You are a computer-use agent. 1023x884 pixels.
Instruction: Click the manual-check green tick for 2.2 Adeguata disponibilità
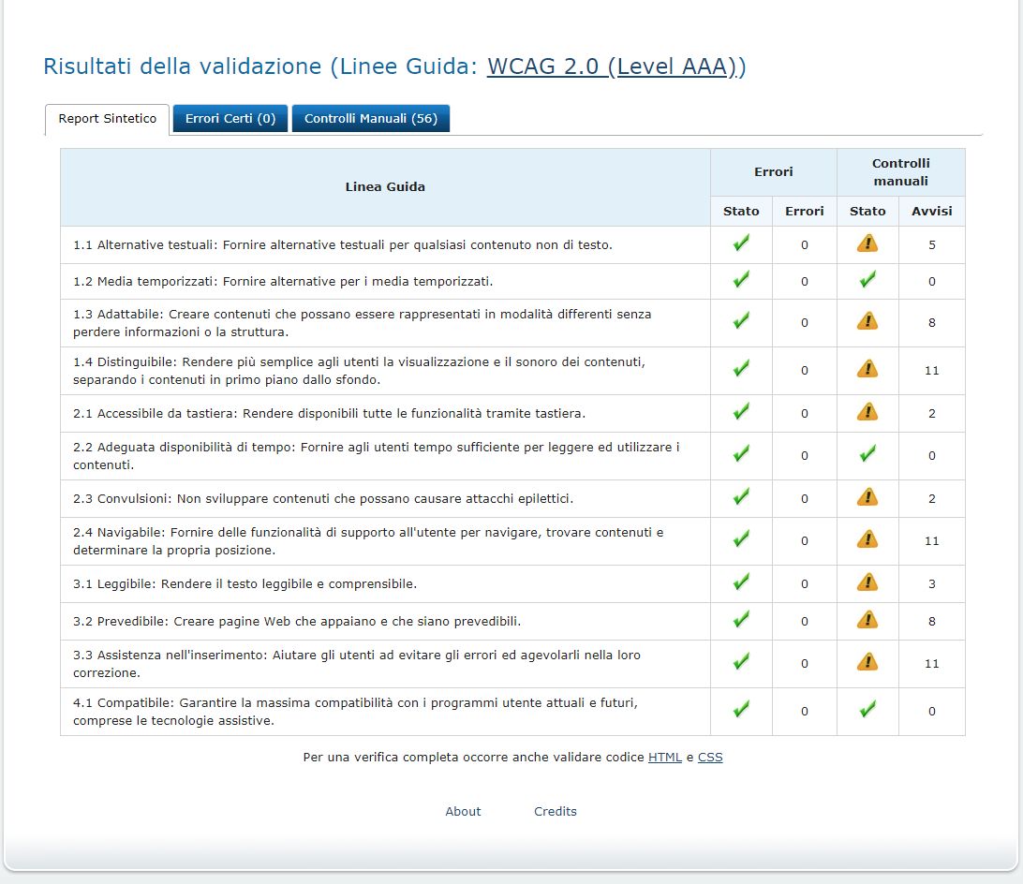pos(867,453)
